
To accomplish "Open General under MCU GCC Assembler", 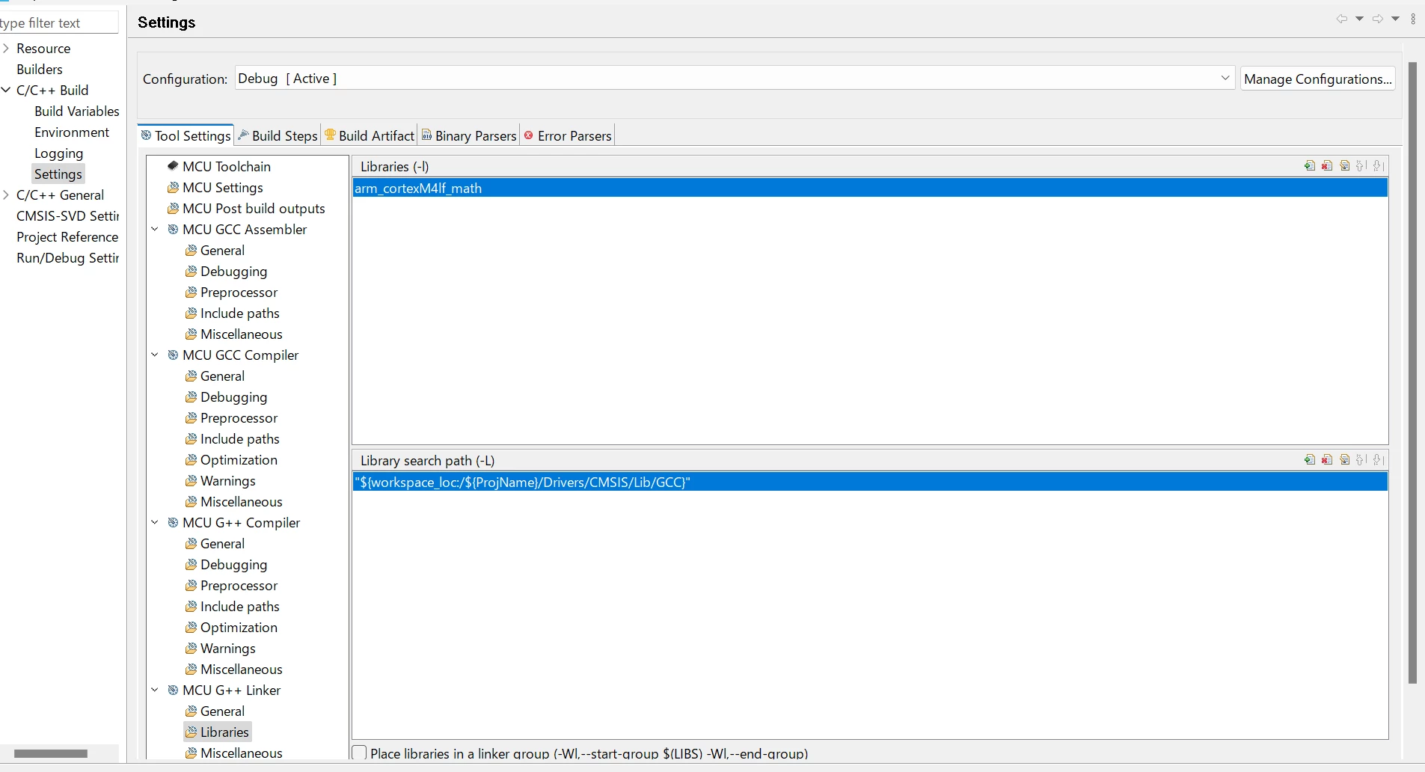I will [222, 251].
